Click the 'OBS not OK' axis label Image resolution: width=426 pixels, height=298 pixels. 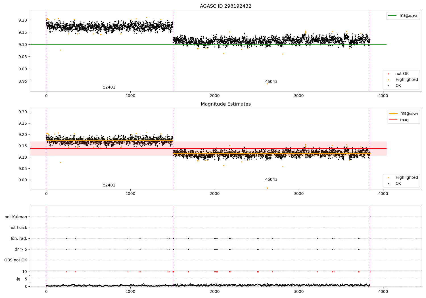click(x=16, y=260)
